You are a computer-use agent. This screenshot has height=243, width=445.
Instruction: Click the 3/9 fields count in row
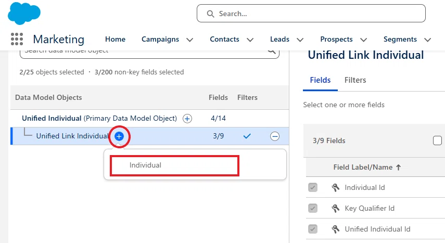[x=218, y=136]
